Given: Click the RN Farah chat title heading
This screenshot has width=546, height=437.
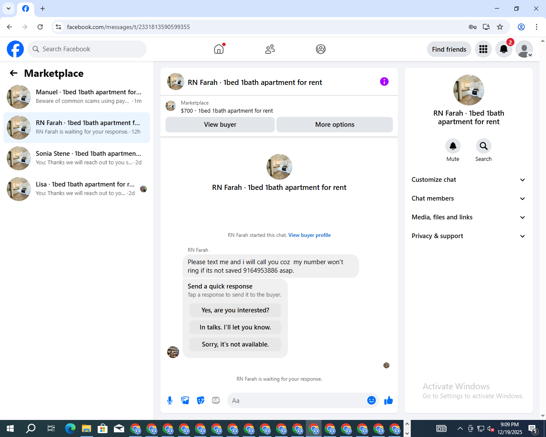Looking at the screenshot, I should (255, 82).
